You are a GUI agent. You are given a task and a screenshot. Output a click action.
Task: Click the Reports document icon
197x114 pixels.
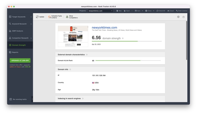point(10,52)
